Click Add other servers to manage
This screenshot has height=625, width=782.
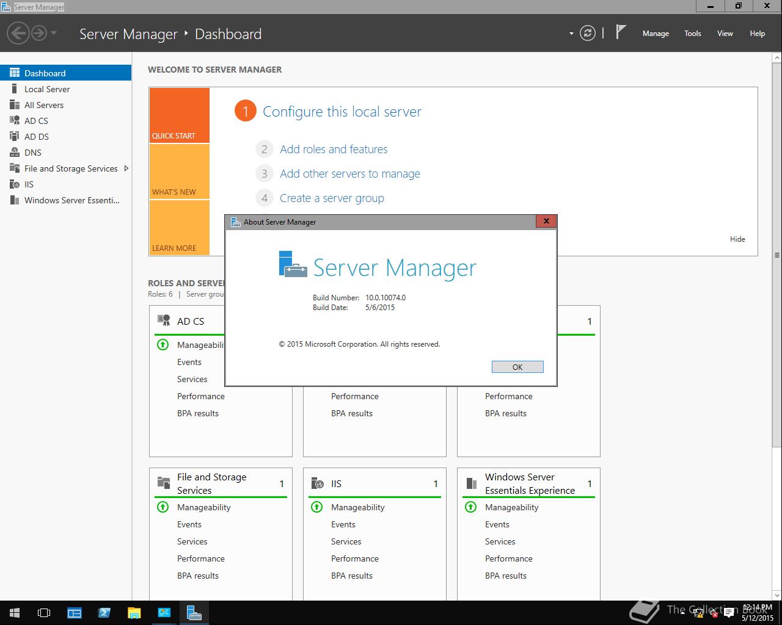(x=350, y=173)
